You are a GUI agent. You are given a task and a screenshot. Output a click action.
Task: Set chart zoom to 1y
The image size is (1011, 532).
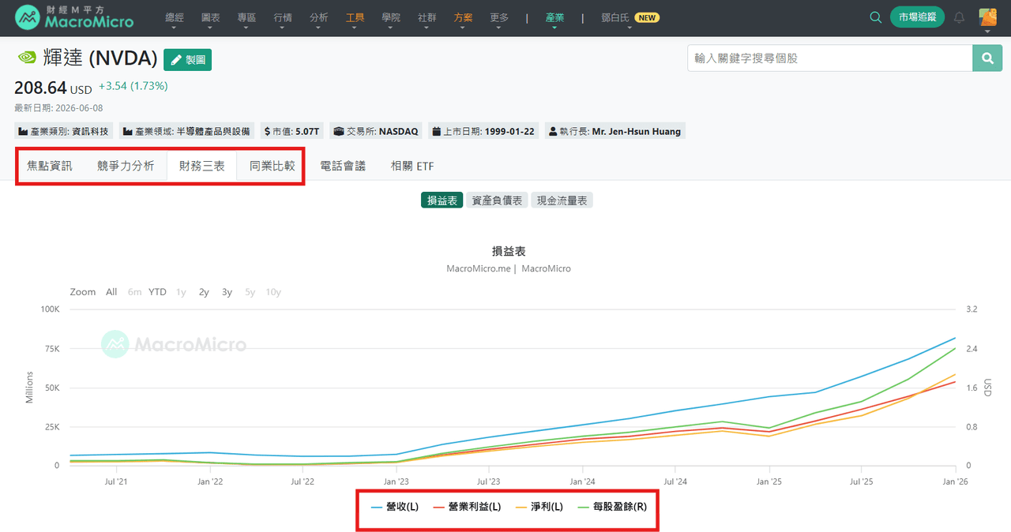click(x=181, y=292)
